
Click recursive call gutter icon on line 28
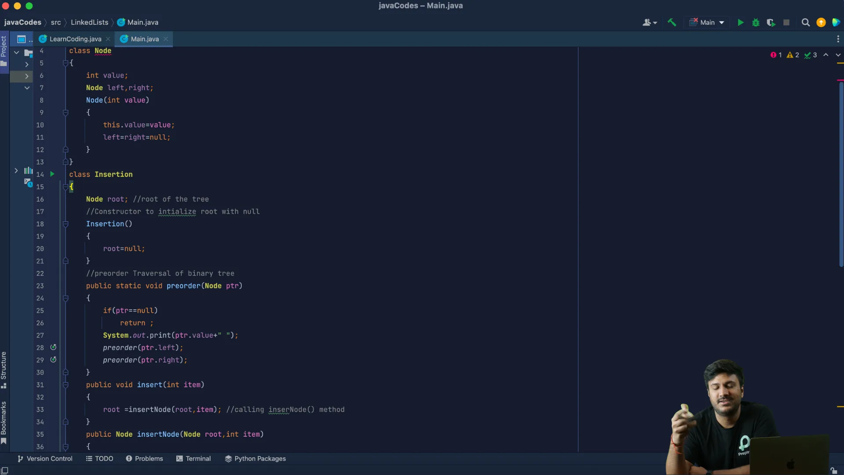tap(53, 347)
